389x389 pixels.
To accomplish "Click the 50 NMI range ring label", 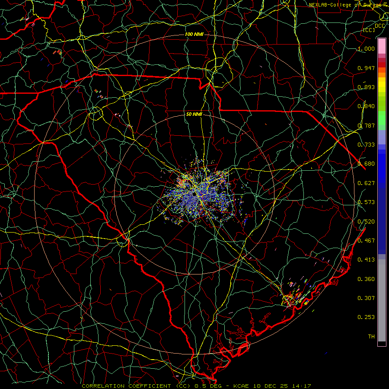I will 194,114.
